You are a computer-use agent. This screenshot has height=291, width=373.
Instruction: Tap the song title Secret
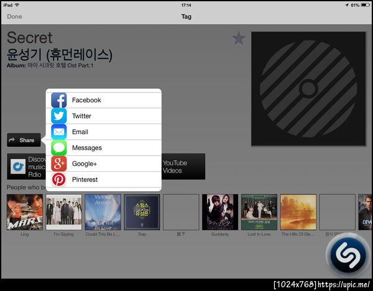[x=29, y=38]
